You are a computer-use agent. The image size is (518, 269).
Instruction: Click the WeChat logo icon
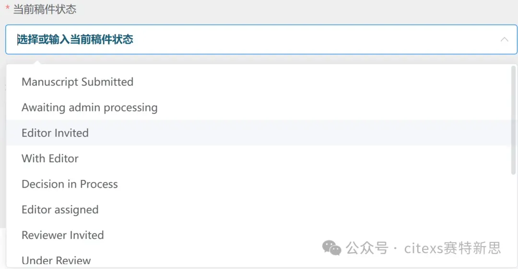tap(332, 247)
